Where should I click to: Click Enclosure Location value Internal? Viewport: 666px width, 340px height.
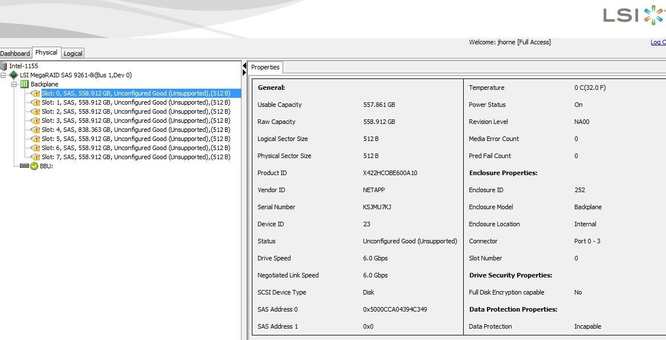click(x=585, y=224)
